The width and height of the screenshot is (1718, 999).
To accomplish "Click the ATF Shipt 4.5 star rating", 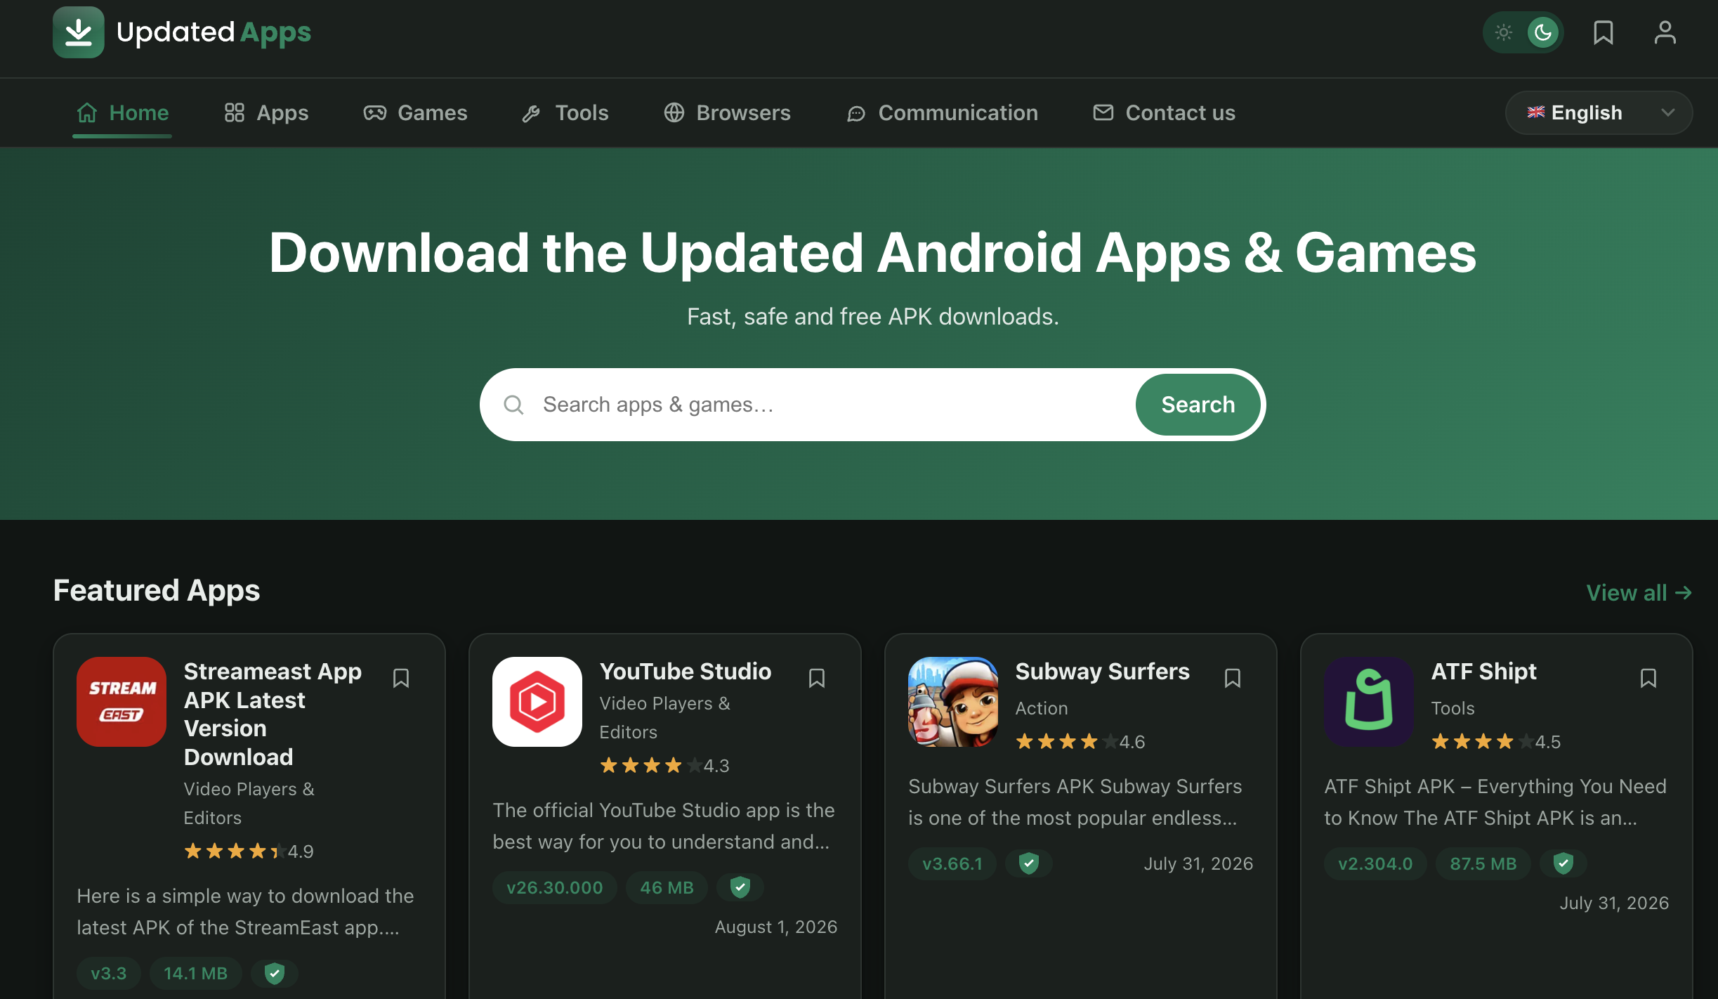I will [1496, 742].
